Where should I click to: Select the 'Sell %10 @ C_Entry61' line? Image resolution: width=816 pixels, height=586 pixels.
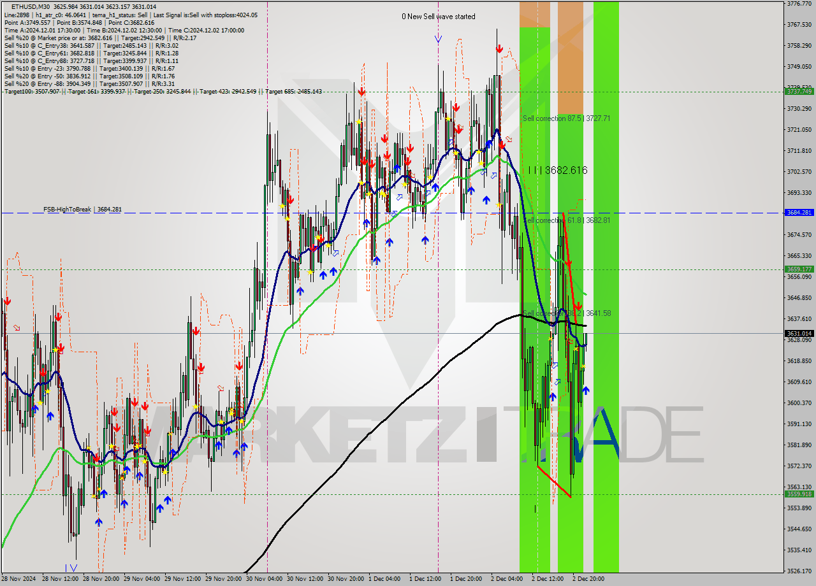click(91, 53)
